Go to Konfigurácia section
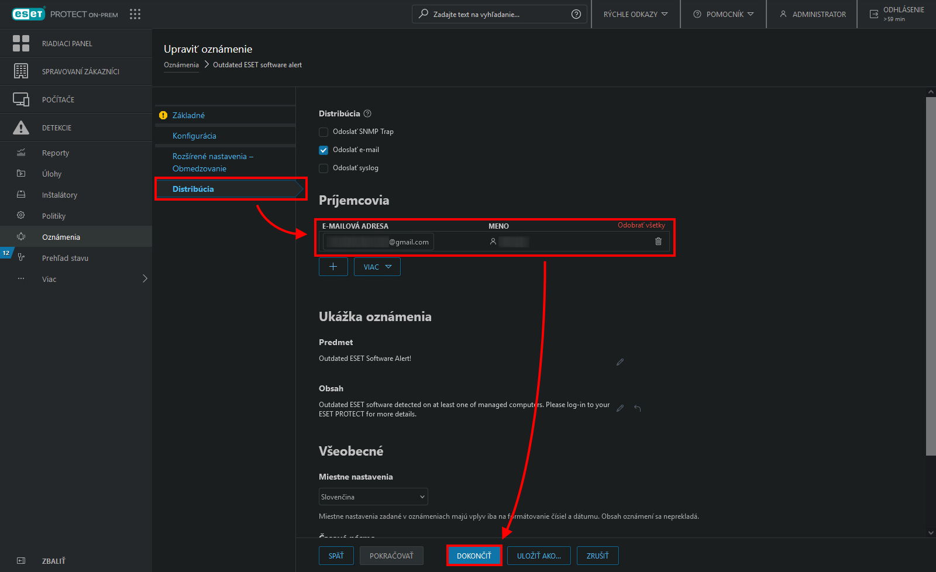The image size is (936, 572). click(194, 136)
